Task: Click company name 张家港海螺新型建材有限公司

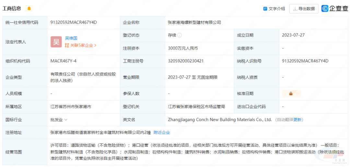Action: coord(194,22)
